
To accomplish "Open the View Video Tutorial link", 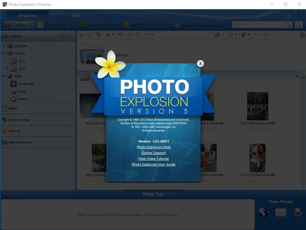I will 153,159.
